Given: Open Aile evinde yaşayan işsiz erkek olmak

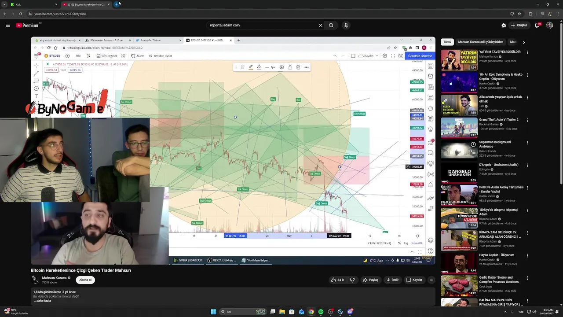Looking at the screenshot, I should (501, 99).
